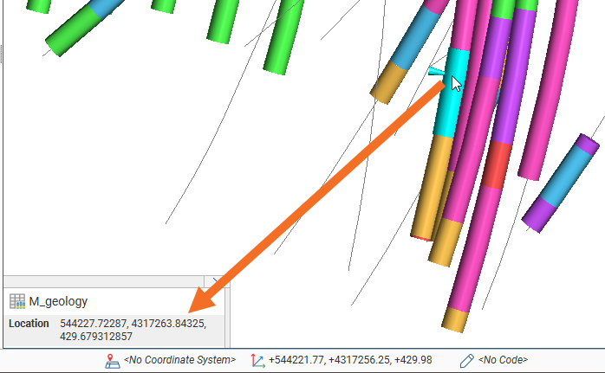
Task: Click the small cyan cone marker beside drillhole
Action: tap(436, 73)
